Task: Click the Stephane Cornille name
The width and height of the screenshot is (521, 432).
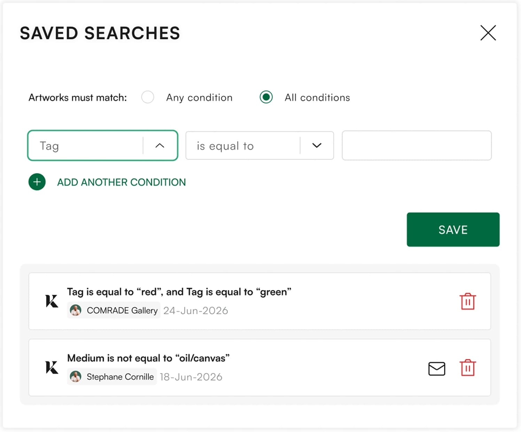Action: pos(120,377)
